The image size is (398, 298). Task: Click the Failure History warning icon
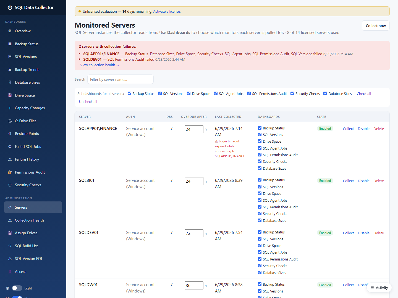tap(10, 159)
